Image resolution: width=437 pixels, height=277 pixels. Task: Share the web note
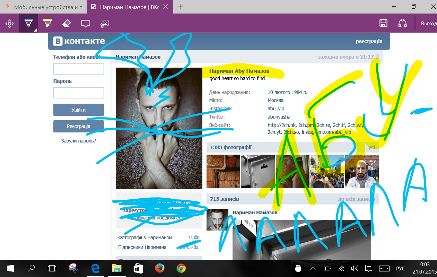point(402,24)
